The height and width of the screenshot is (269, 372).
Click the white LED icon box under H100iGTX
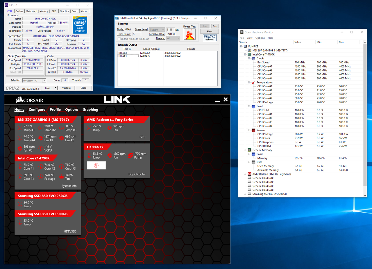click(96, 165)
